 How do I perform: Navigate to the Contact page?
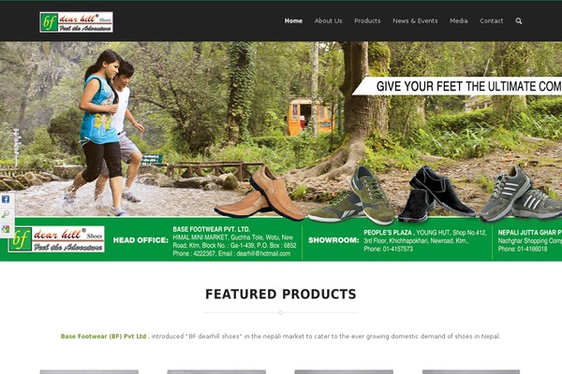tap(492, 22)
